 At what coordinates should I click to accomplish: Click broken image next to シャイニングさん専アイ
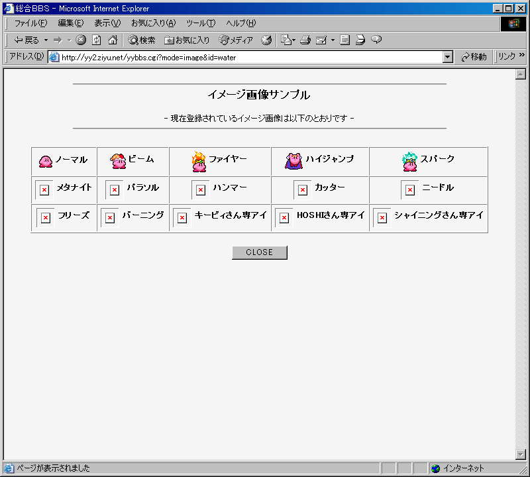tap(382, 218)
